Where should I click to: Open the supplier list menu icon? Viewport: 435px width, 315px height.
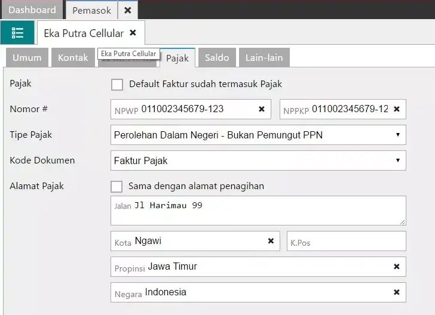[17, 33]
